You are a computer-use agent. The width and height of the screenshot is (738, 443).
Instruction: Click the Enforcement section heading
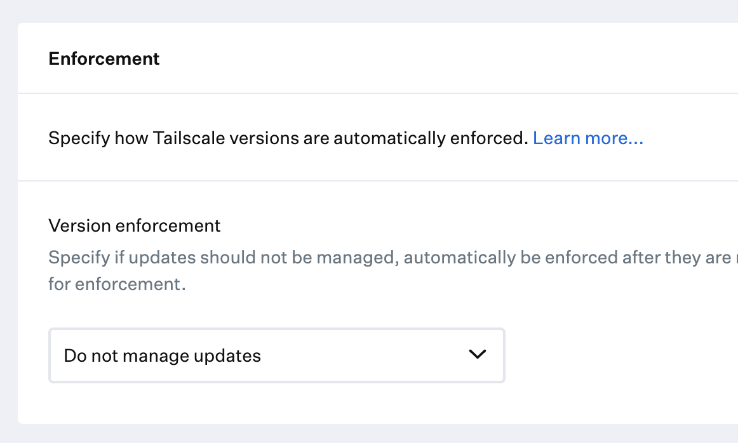click(104, 58)
